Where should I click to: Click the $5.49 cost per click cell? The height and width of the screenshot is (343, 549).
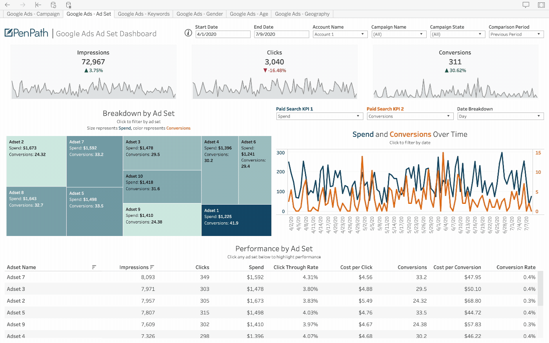pos(365,301)
